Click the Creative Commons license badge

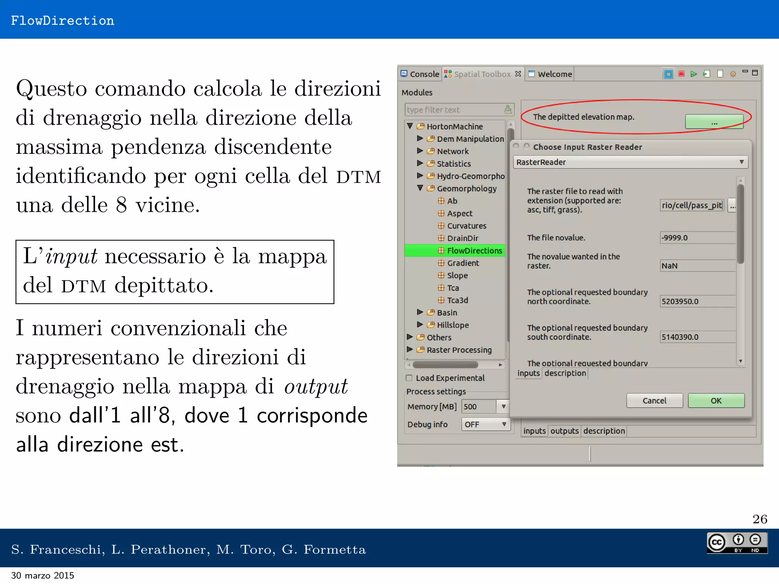pyautogui.click(x=737, y=542)
